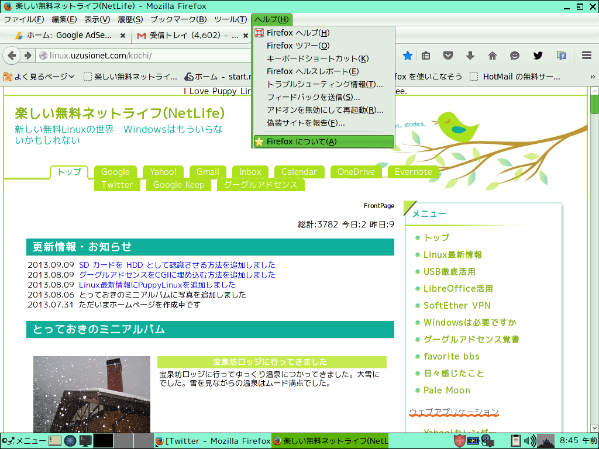Click the 8:45 午前 clock in the tray
The width and height of the screenshot is (599, 449).
pos(578,441)
